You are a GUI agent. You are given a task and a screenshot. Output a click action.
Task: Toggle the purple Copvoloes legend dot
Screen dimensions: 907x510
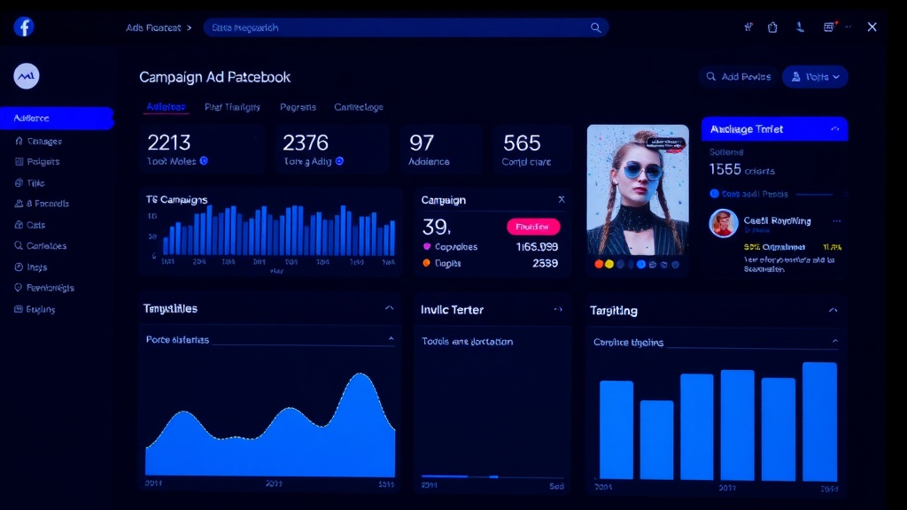pos(427,246)
